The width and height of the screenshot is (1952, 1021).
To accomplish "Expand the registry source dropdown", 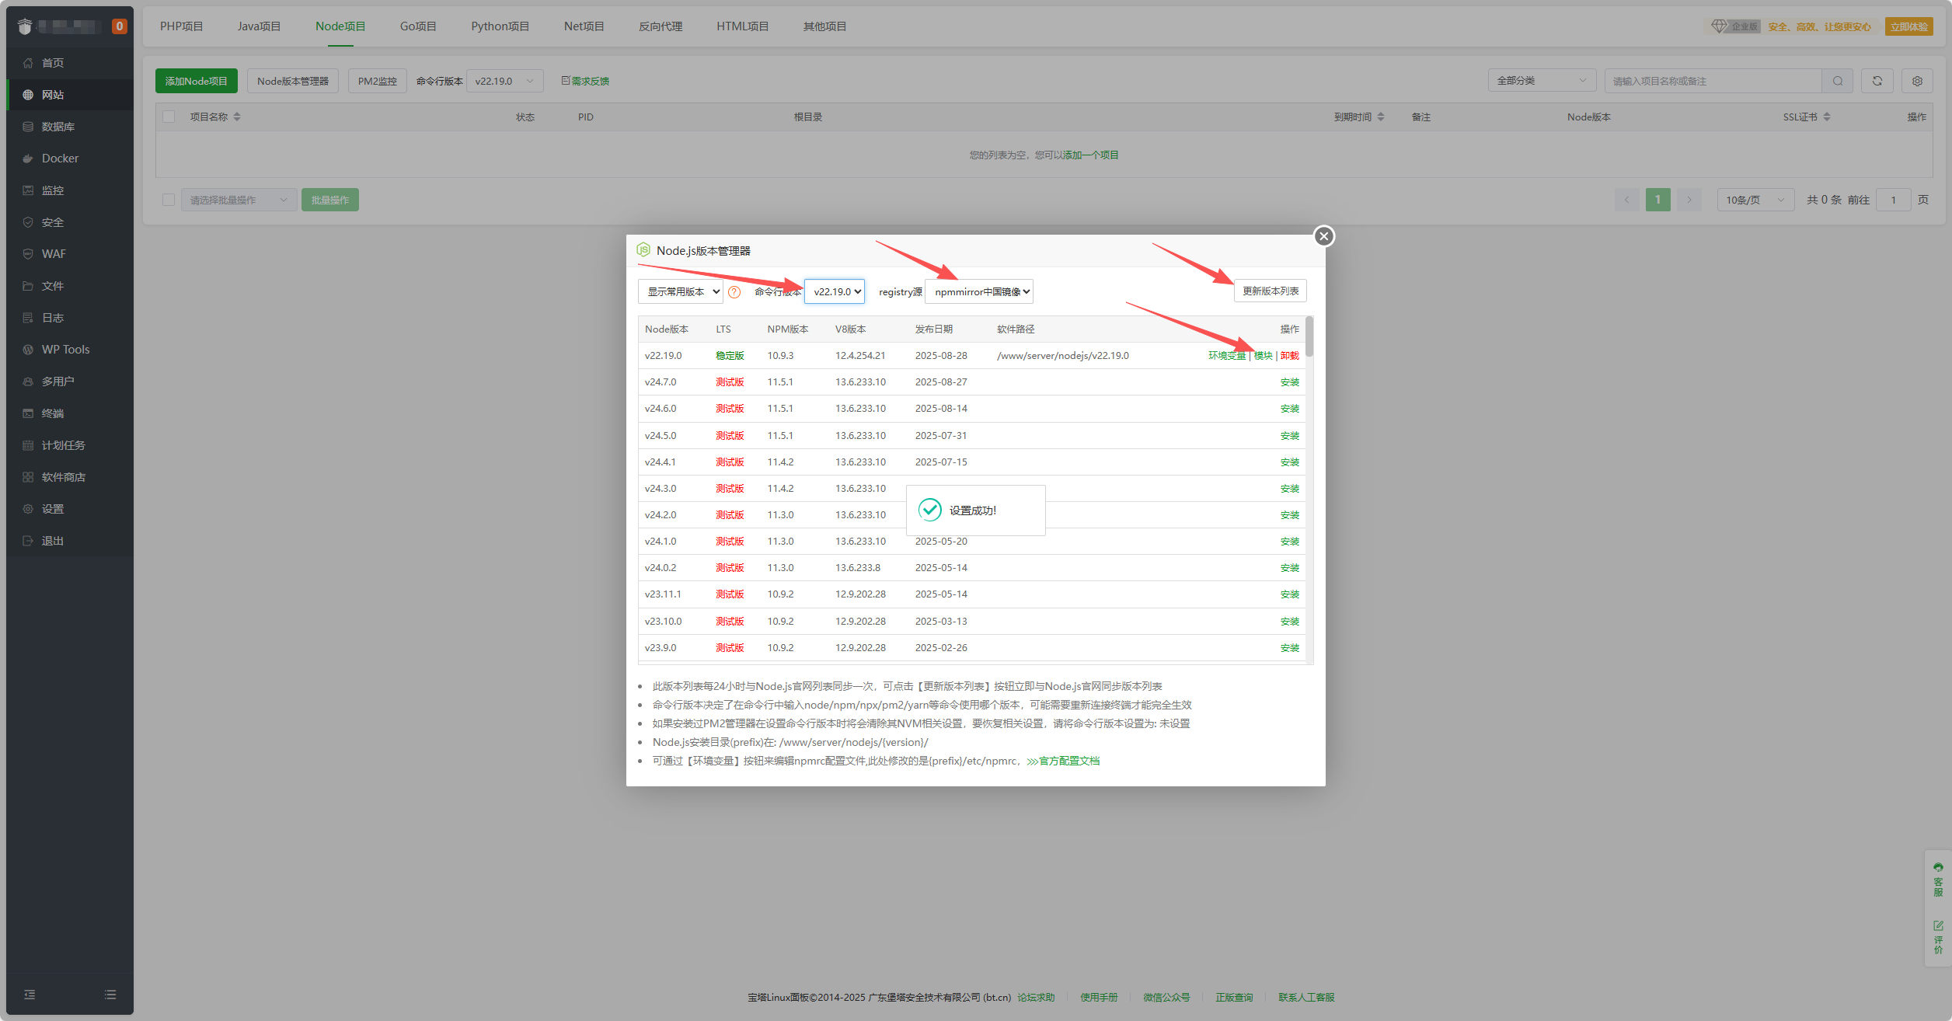I will [978, 291].
